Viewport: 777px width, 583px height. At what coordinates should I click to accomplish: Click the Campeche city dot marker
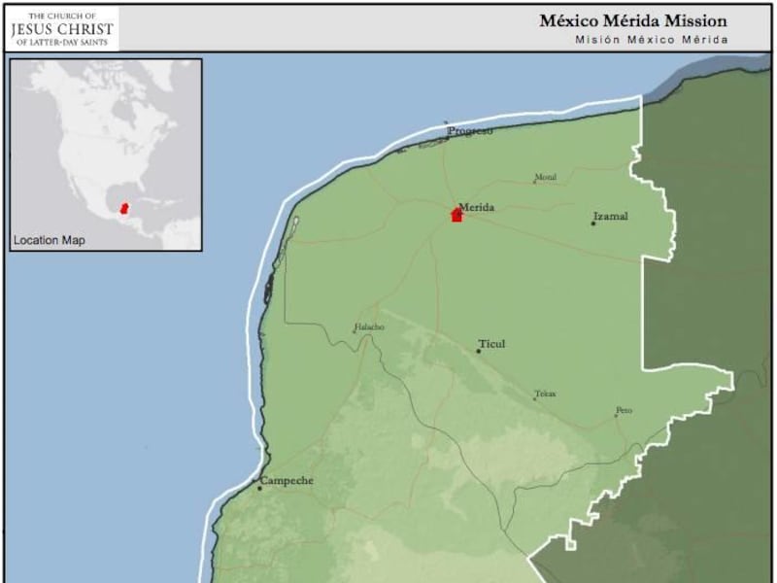click(259, 488)
